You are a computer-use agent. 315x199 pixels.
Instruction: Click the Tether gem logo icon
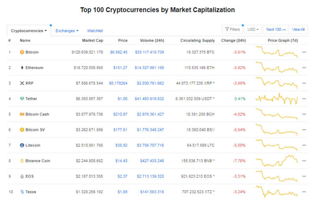pos(22,99)
